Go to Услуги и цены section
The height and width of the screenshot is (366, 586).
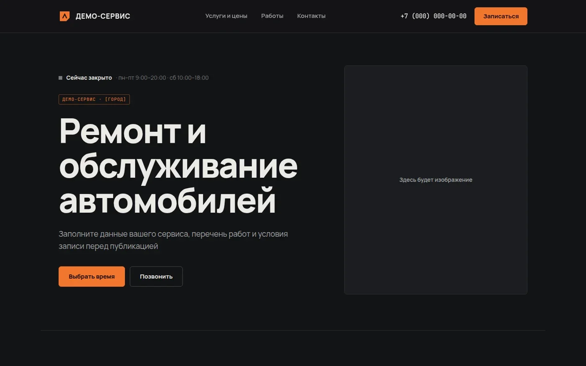click(226, 16)
